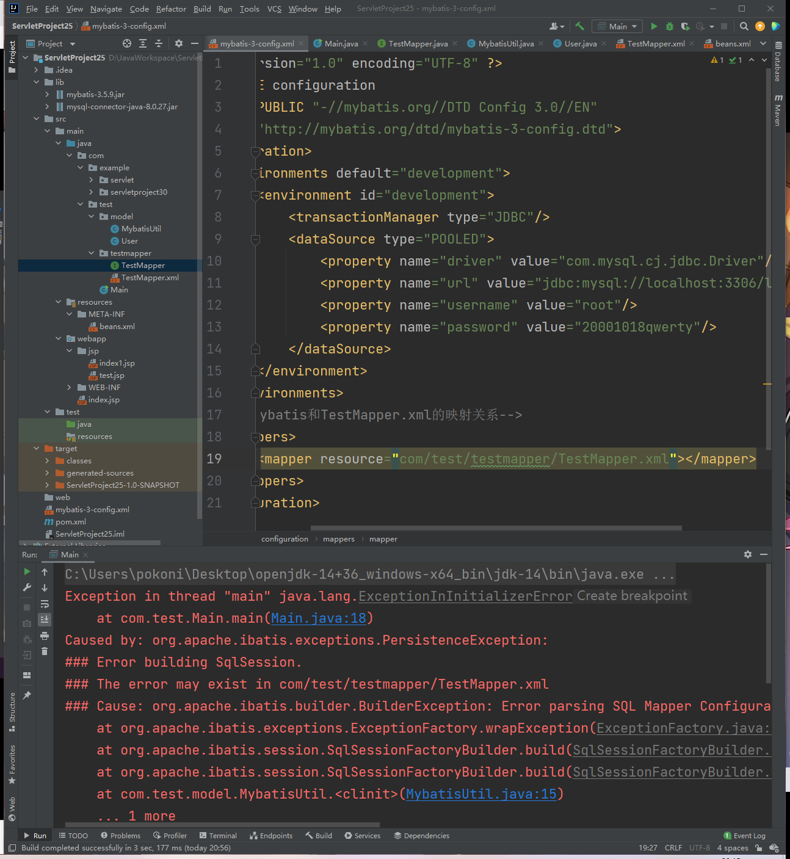Expand the servlet package node

pyautogui.click(x=92, y=179)
